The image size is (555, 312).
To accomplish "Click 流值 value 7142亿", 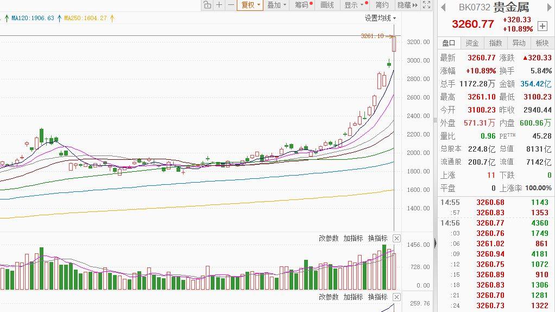I will click(538, 162).
